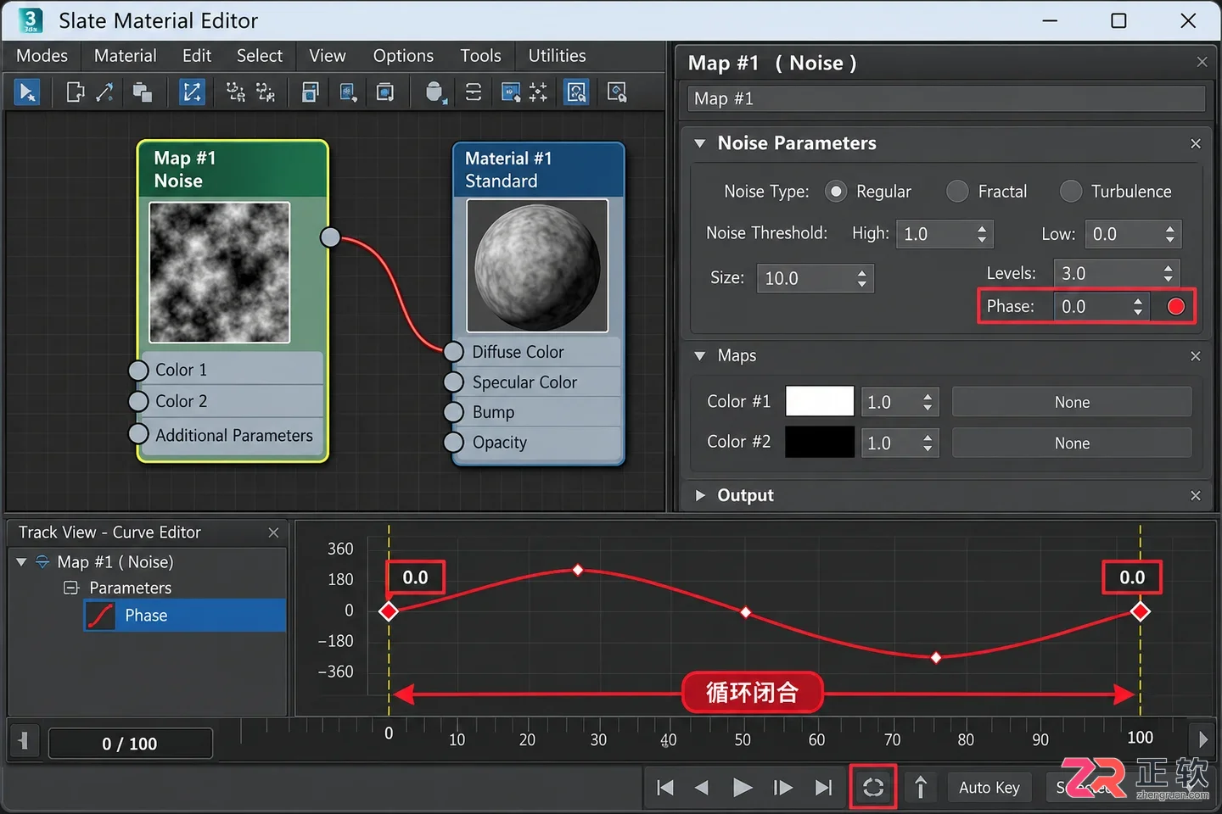Go to end of animation
Viewport: 1222px width, 814px height.
[x=823, y=788]
